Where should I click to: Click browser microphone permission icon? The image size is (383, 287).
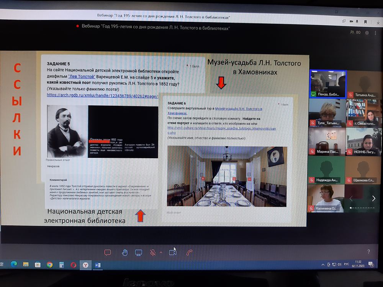357,21
